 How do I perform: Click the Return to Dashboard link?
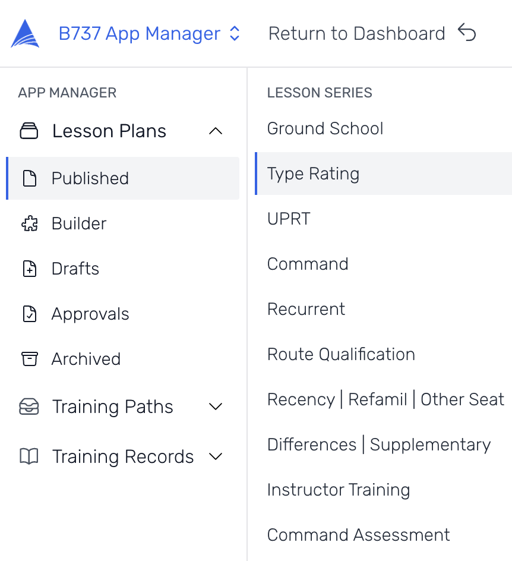[357, 33]
